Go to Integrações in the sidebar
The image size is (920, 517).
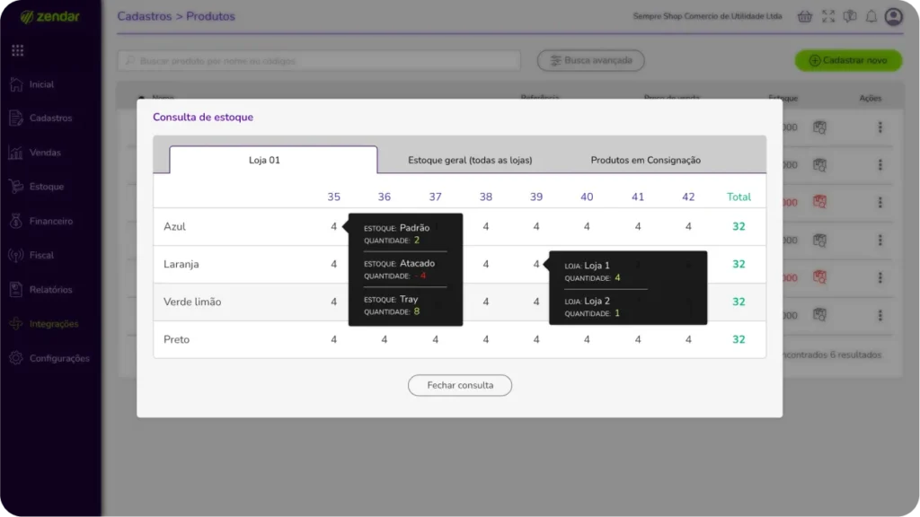pyautogui.click(x=53, y=324)
